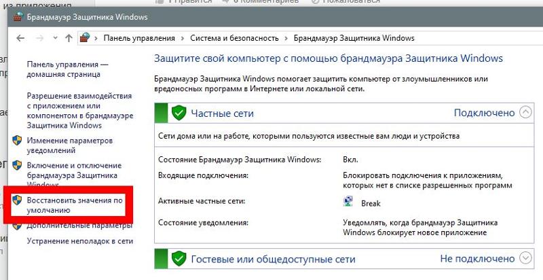The image size is (543, 280).
Task: Expand the Гостевые или общедоступные сети section
Action: click(x=525, y=258)
